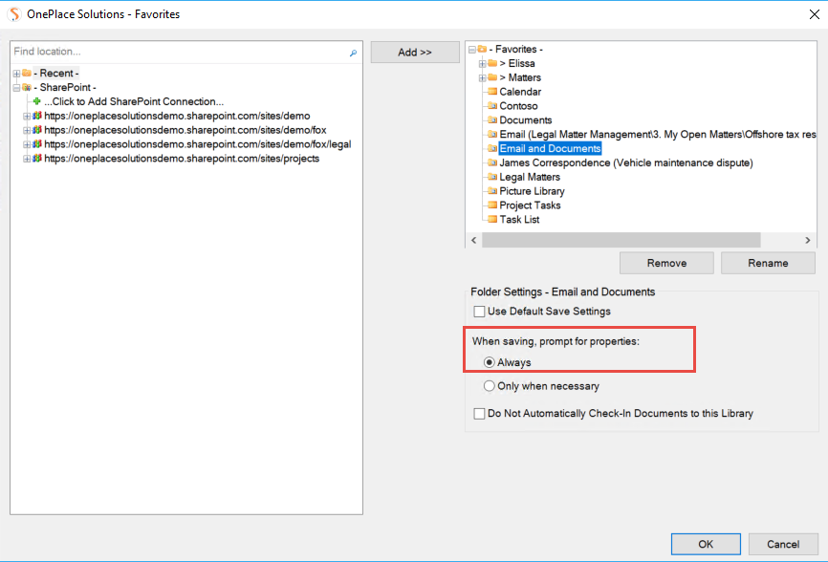Click the Calendar list icon
Screen dimensions: 828x562
492,92
